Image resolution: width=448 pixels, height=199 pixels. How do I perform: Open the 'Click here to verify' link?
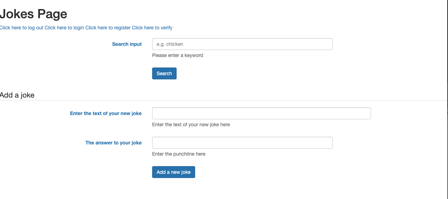coord(152,28)
